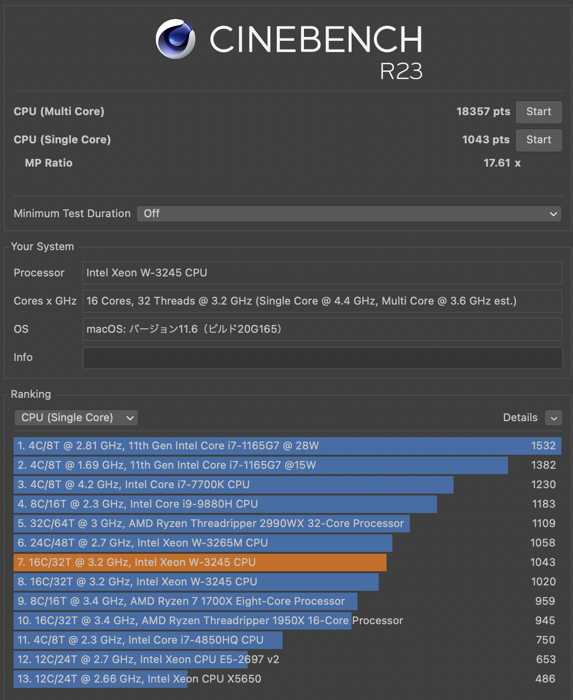
Task: Click the Cinebench logo icon
Action: tap(175, 39)
